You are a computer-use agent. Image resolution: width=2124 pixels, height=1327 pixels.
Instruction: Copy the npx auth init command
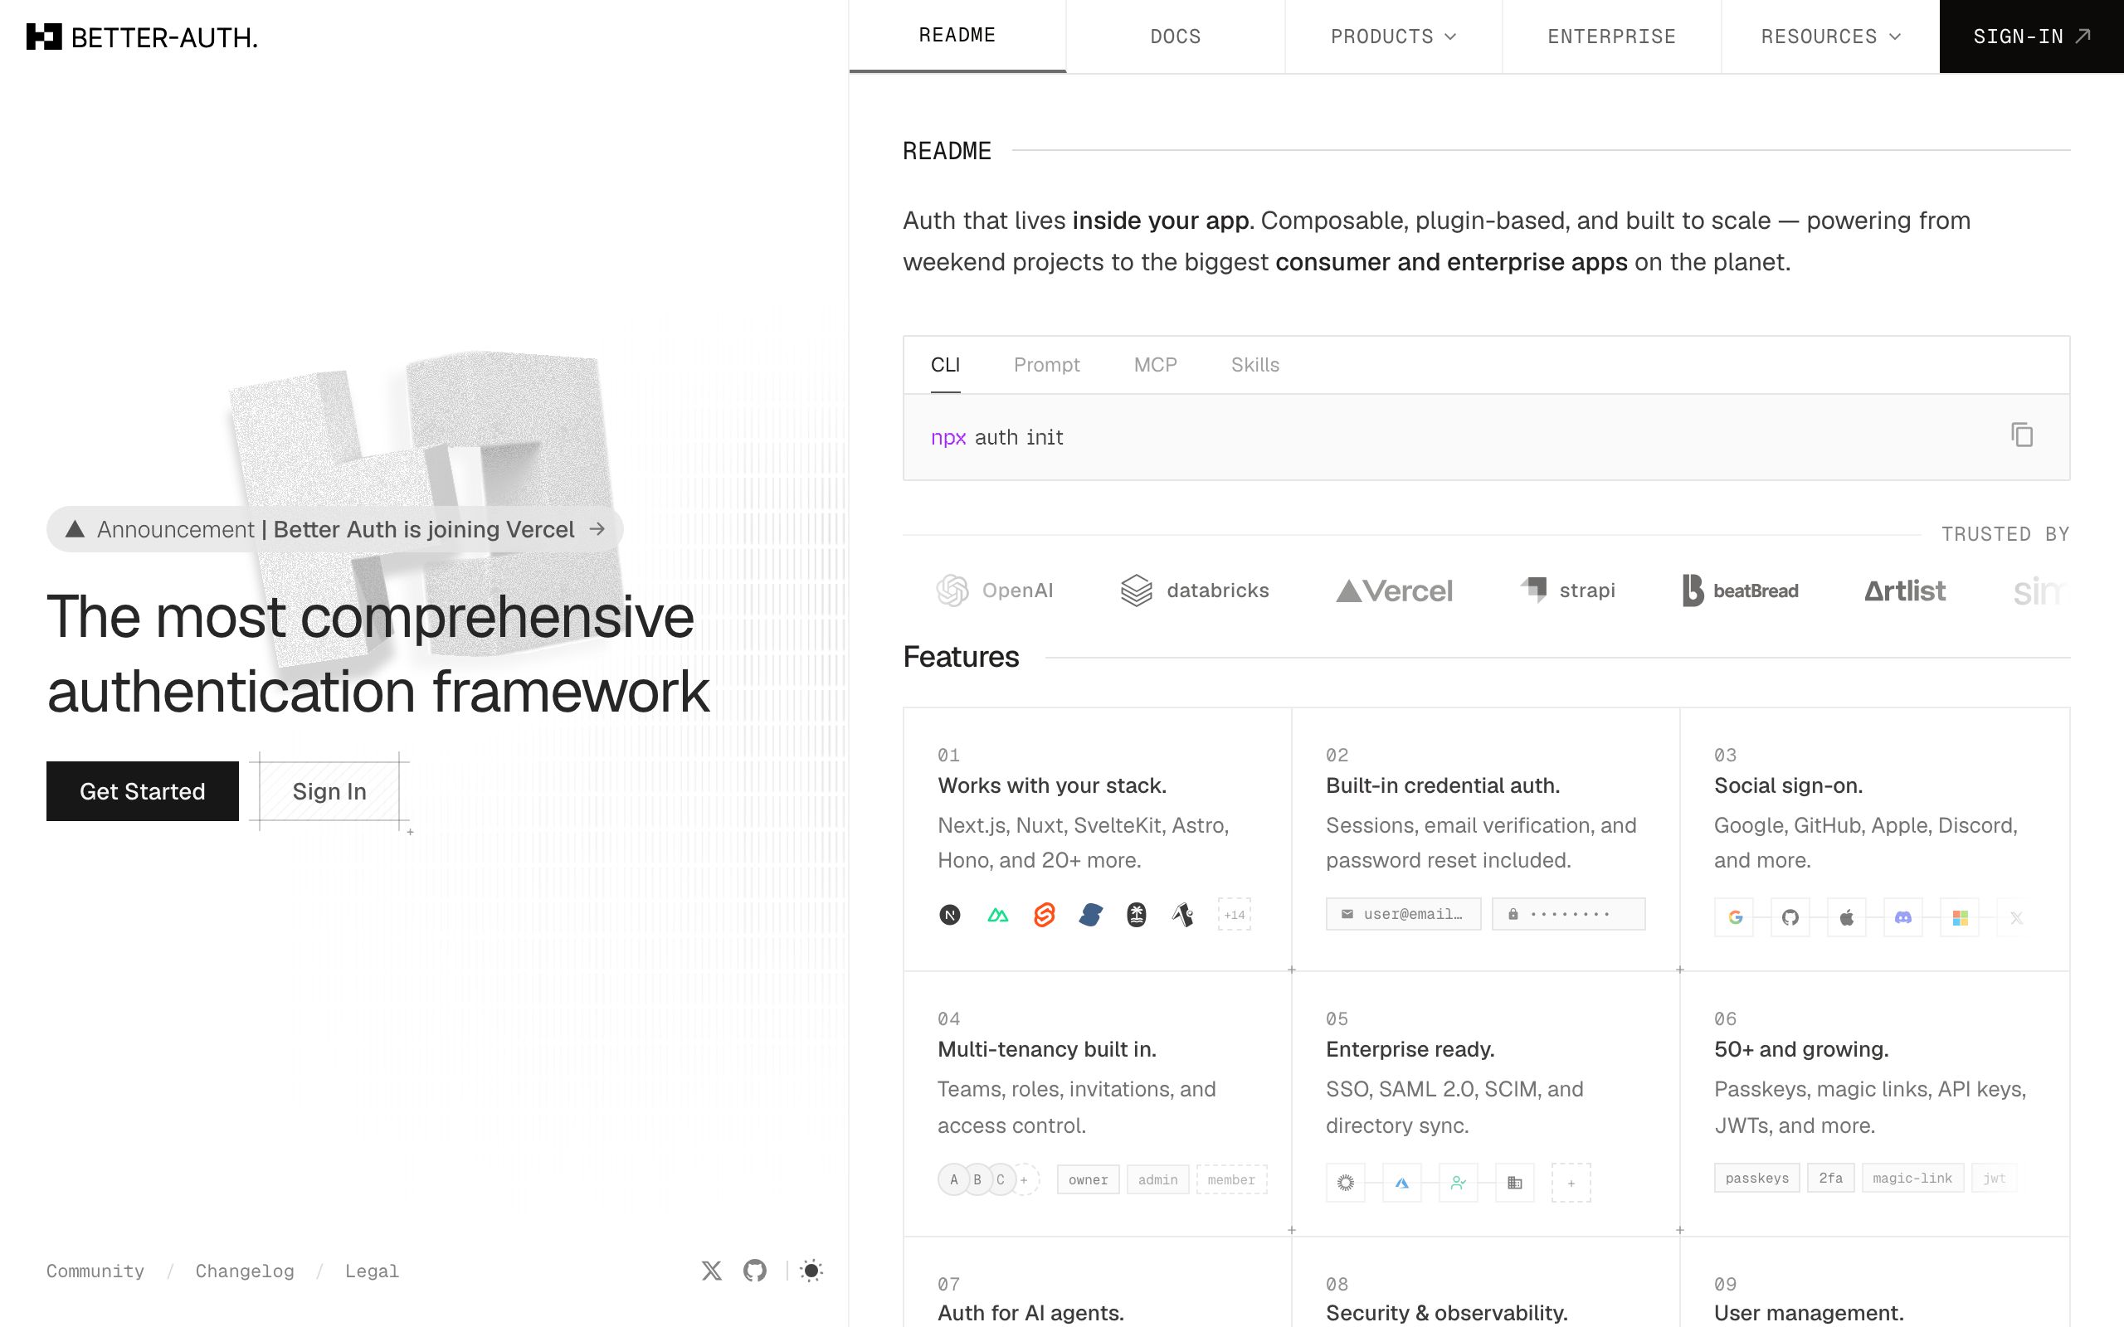[2022, 435]
